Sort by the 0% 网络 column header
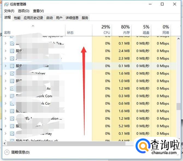This screenshot has width=183, height=161. (x=161, y=30)
